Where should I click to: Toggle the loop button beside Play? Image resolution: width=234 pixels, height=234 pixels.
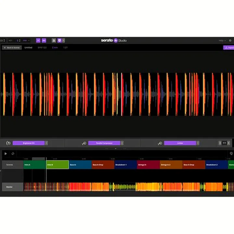[x=13, y=153]
